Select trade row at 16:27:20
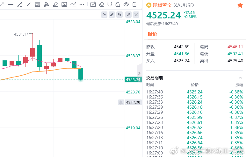 click(x=195, y=127)
